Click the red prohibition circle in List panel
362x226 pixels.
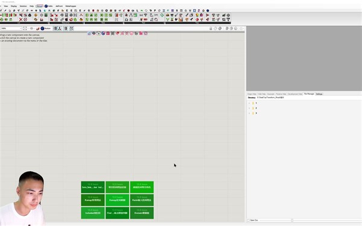[x=25, y=20]
